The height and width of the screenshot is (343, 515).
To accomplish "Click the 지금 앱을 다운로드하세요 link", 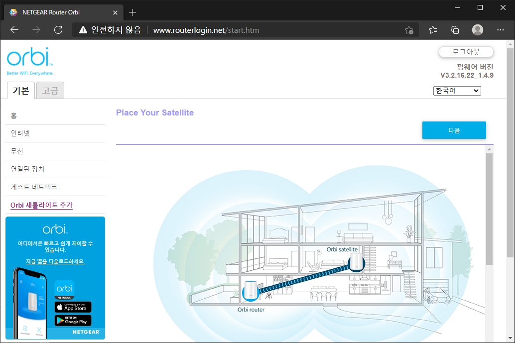I will tap(55, 261).
